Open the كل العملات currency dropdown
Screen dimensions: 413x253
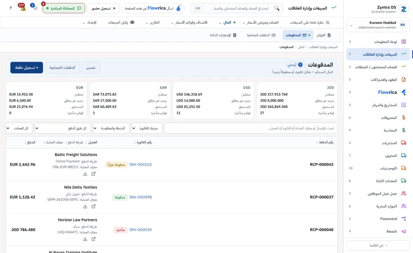tap(19, 128)
